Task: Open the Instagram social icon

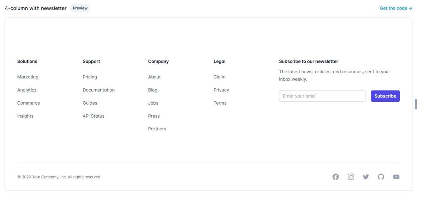Action: (351, 177)
